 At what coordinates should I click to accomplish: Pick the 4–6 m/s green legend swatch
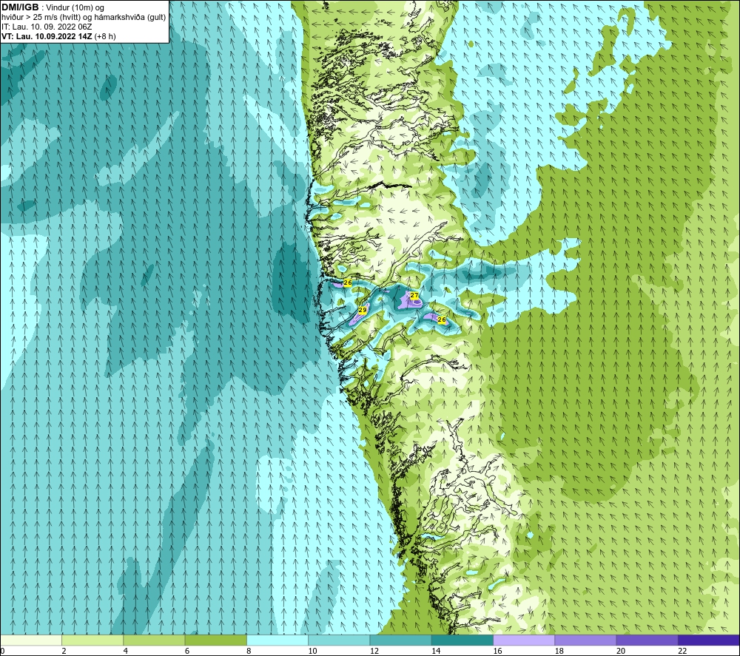coord(155,640)
